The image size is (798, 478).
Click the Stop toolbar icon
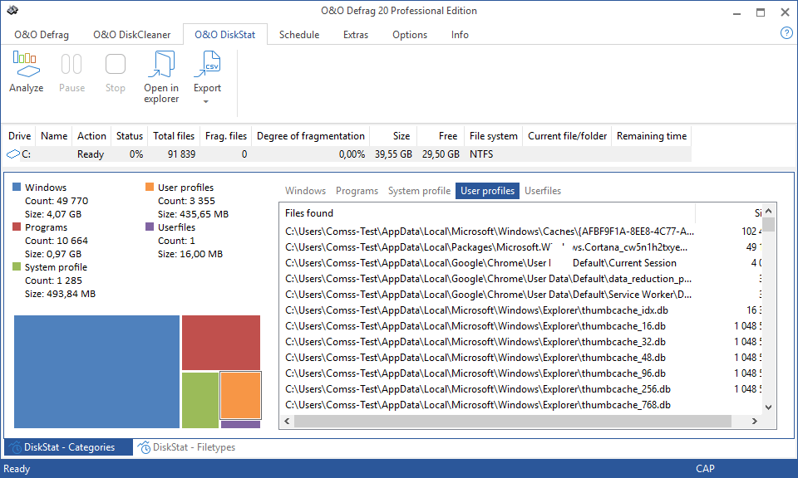click(115, 65)
